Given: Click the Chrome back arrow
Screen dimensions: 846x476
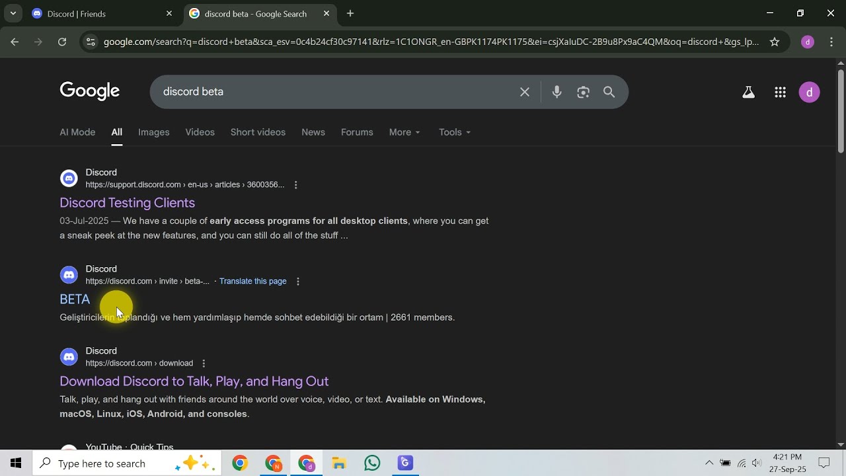Looking at the screenshot, I should [15, 42].
